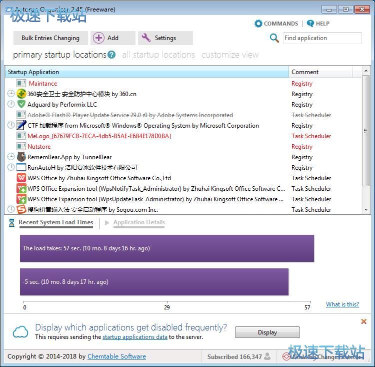Click the Display button
This screenshot has height=367, width=375.
click(x=267, y=332)
